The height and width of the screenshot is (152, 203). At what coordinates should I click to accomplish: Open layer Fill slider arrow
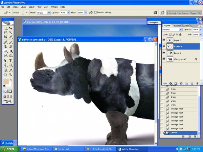[200, 34]
